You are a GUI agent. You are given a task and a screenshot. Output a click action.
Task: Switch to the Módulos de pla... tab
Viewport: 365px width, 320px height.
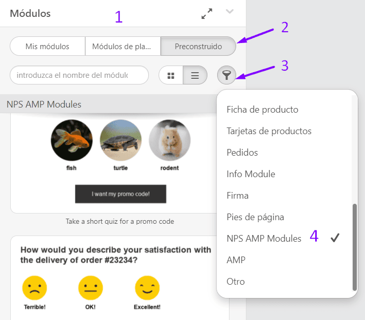(x=123, y=46)
